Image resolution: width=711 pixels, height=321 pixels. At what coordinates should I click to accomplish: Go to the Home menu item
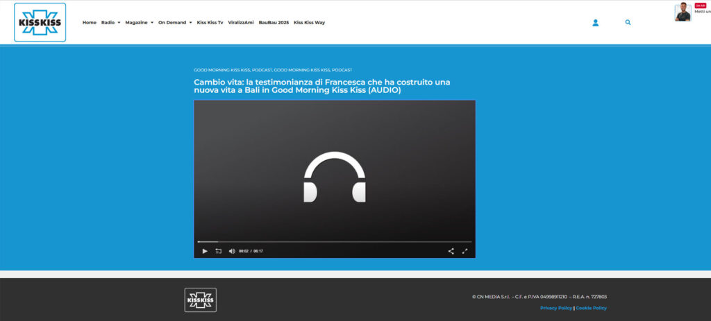point(90,22)
